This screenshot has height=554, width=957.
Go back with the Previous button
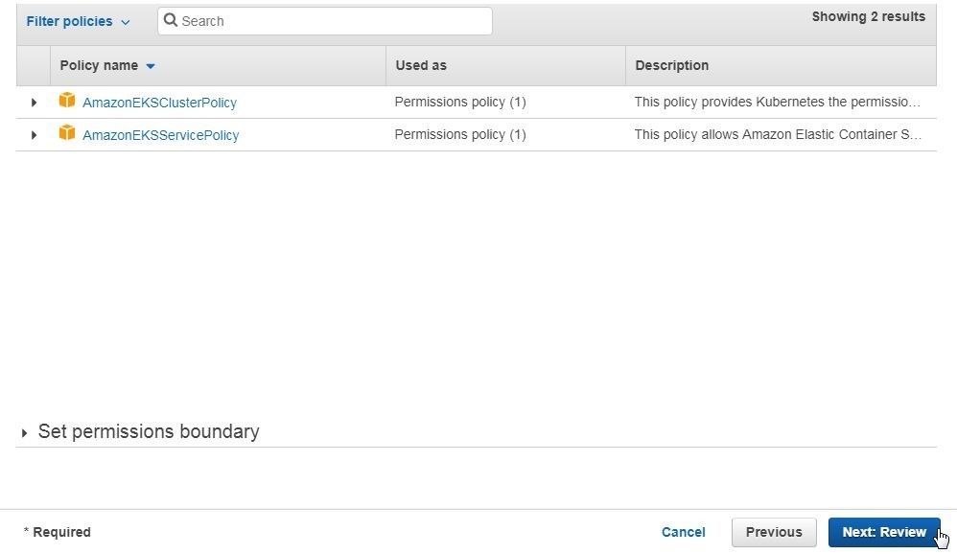[774, 532]
